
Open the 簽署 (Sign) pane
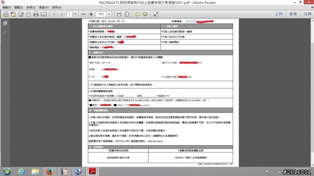[293, 14]
